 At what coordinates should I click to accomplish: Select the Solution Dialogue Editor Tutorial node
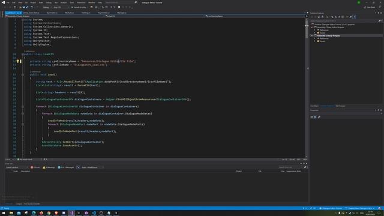point(333,25)
